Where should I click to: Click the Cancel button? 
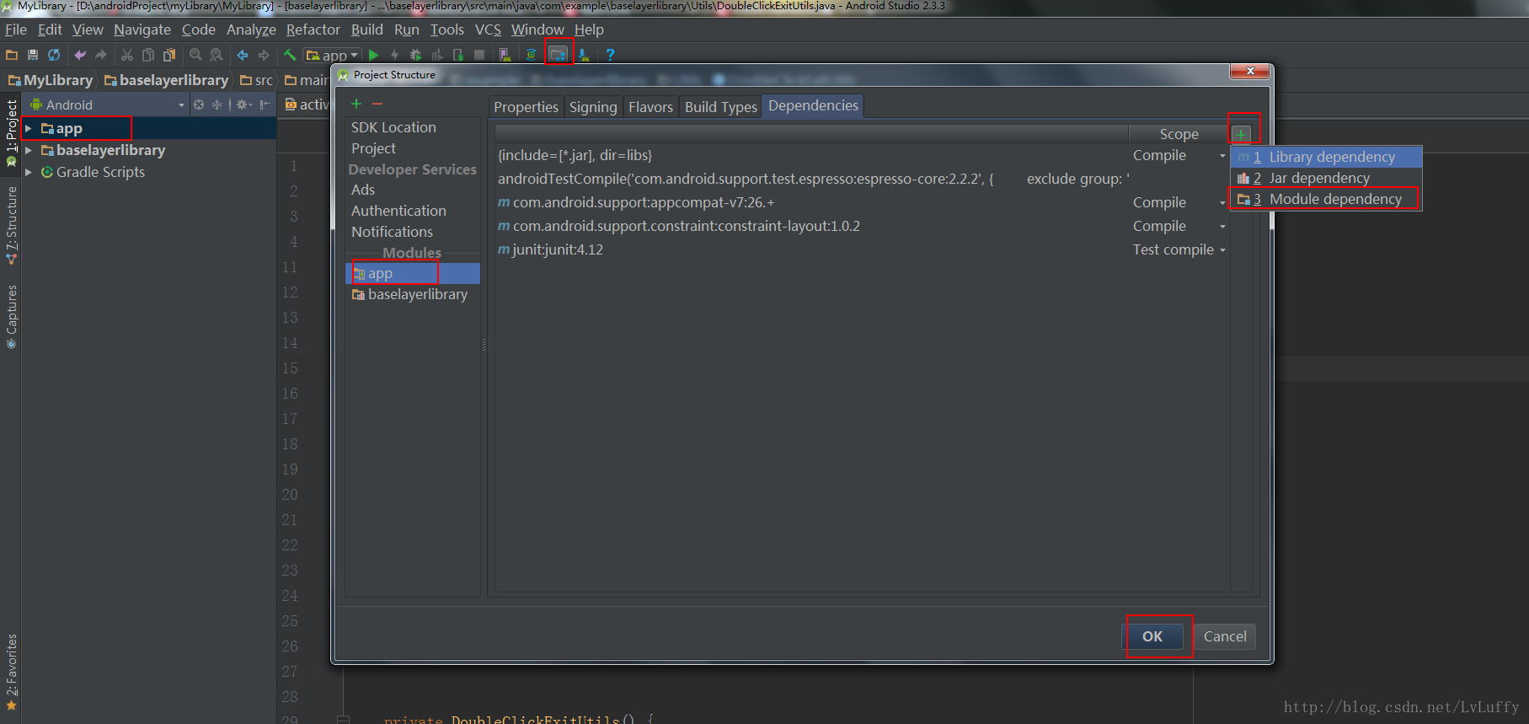1225,636
